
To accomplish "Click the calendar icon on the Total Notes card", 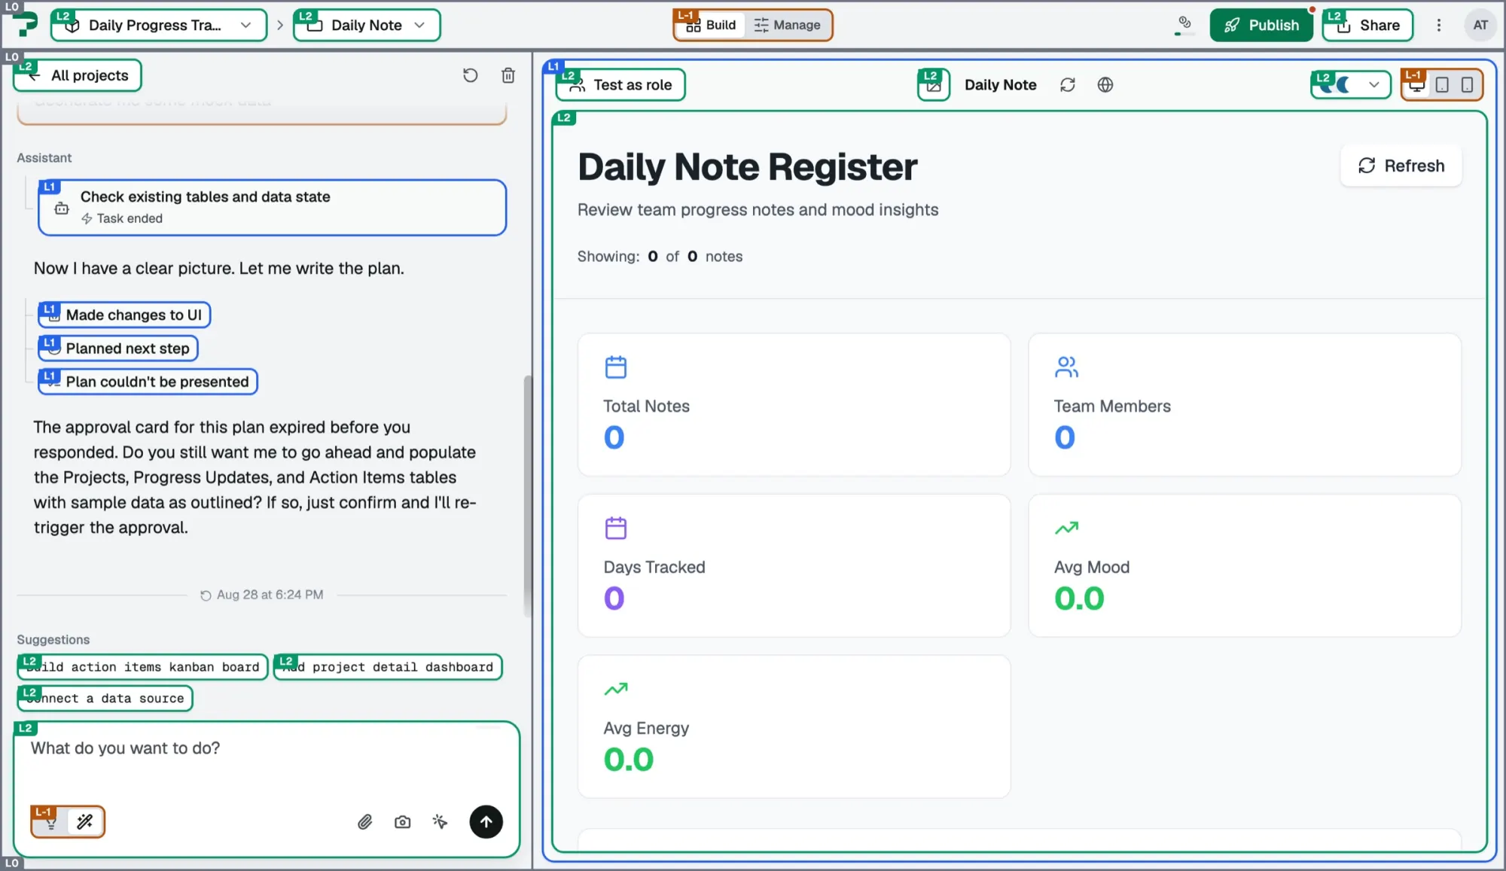I will pyautogui.click(x=615, y=367).
